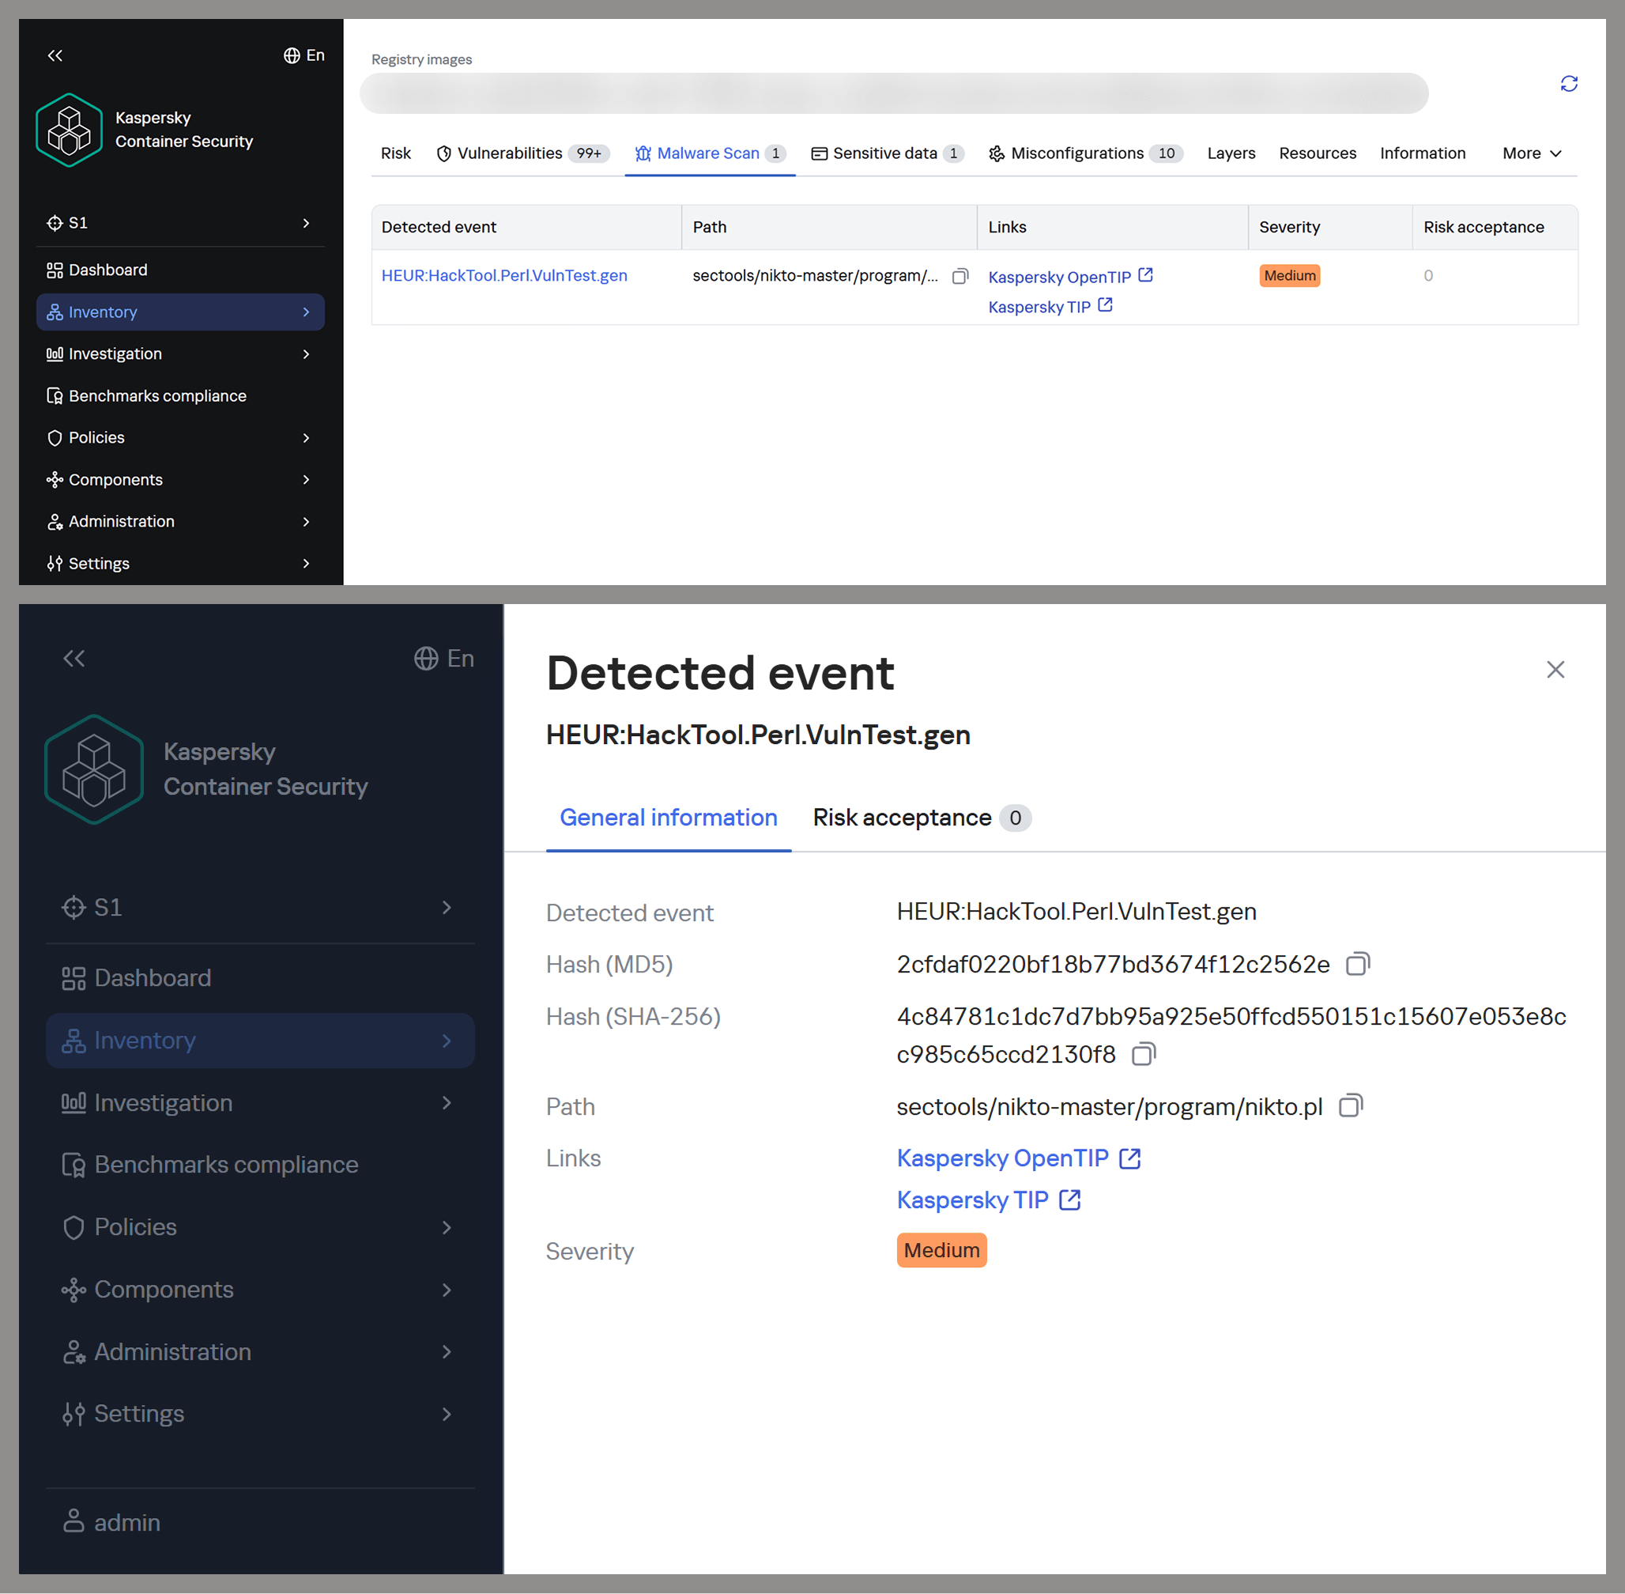Click the Dashboard grid icon in top sidebar
The image size is (1625, 1594).
pos(55,270)
